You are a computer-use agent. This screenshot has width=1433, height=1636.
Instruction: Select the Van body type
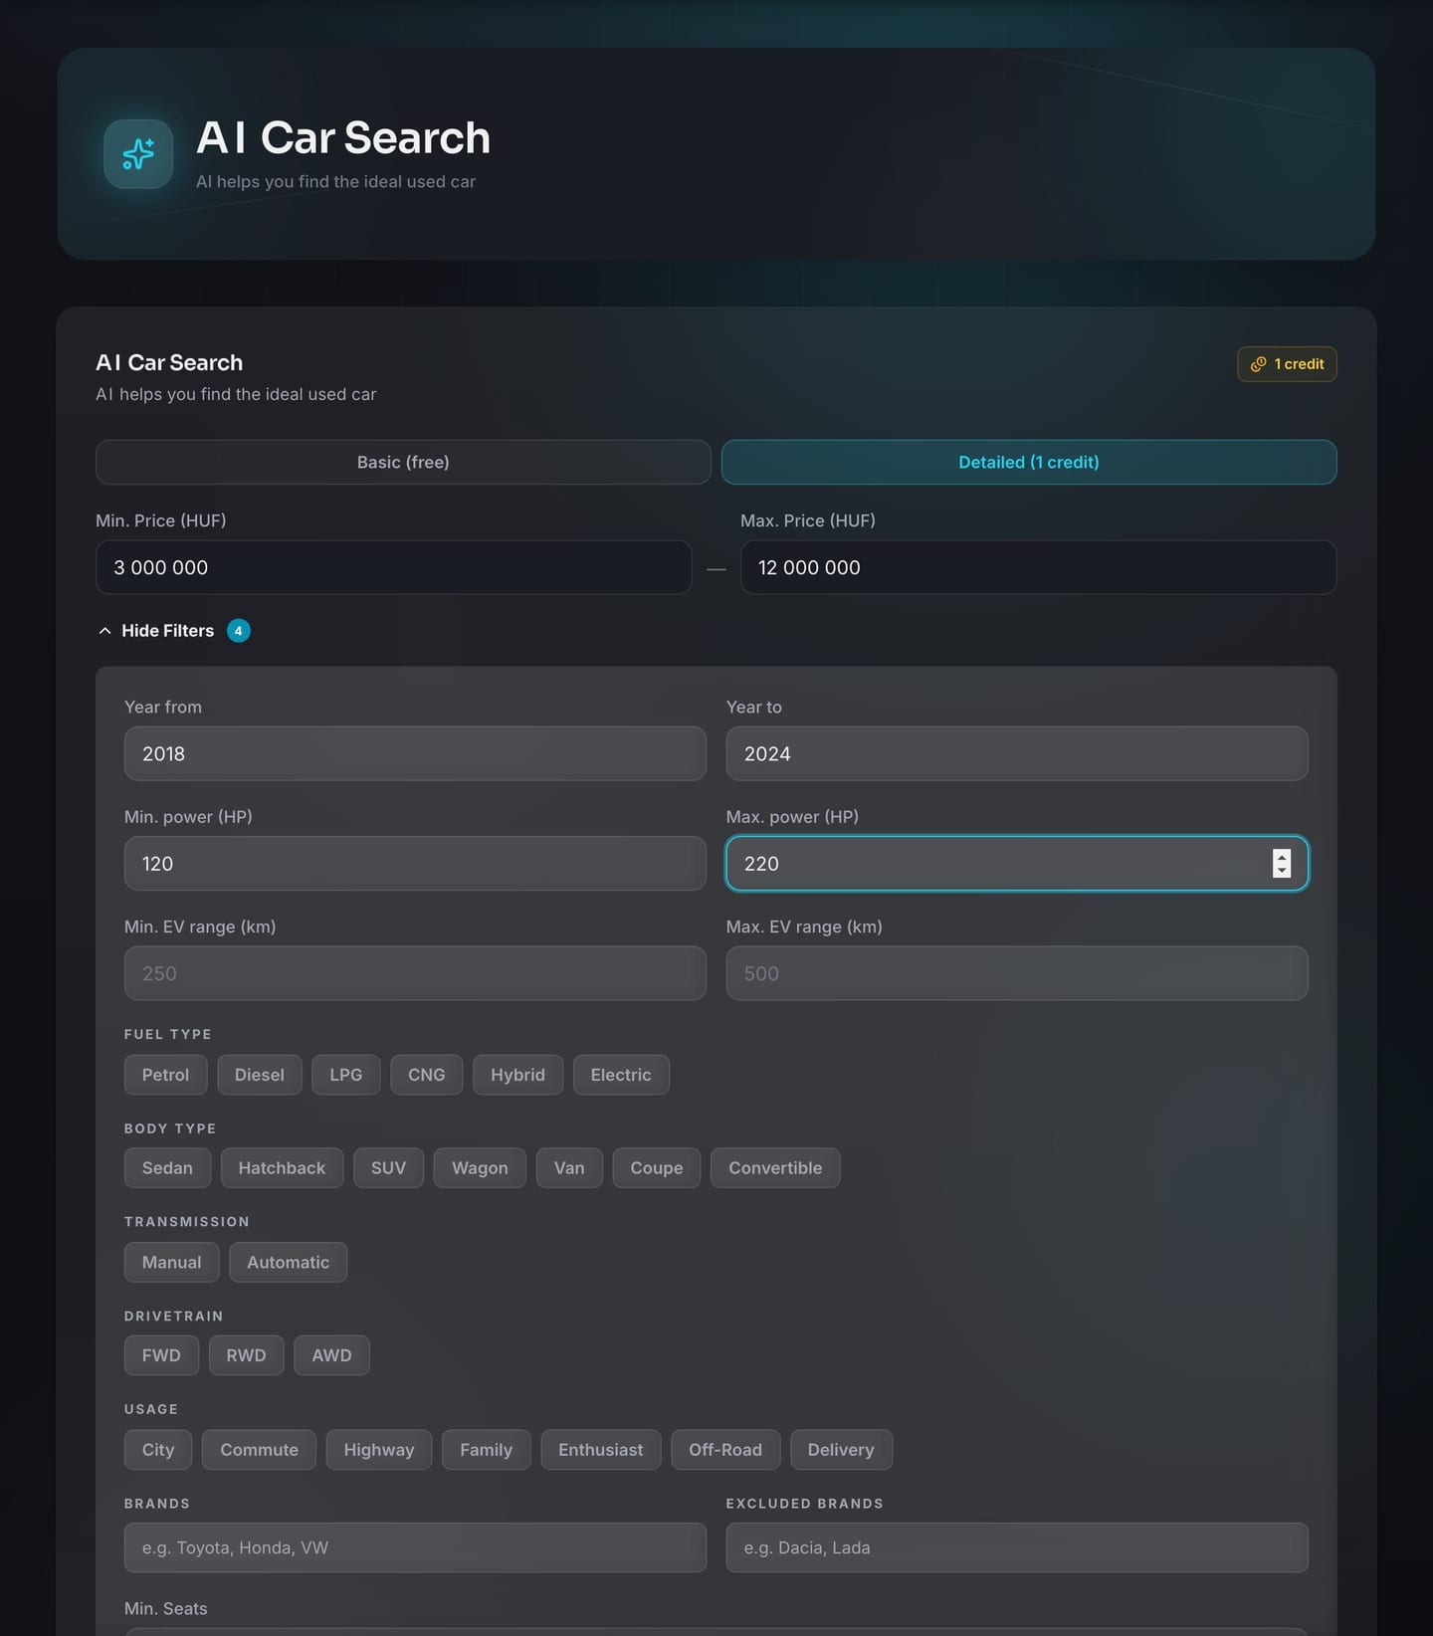click(569, 1168)
